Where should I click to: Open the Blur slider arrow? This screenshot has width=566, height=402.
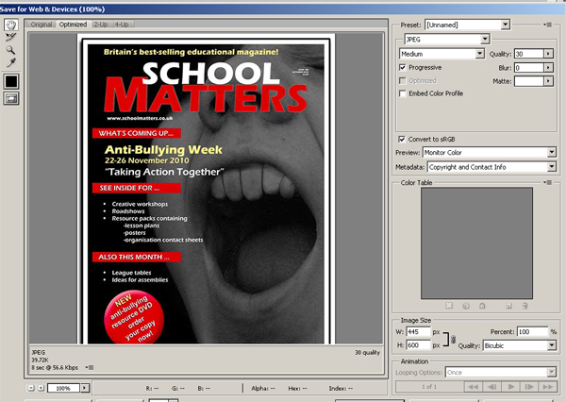point(548,68)
